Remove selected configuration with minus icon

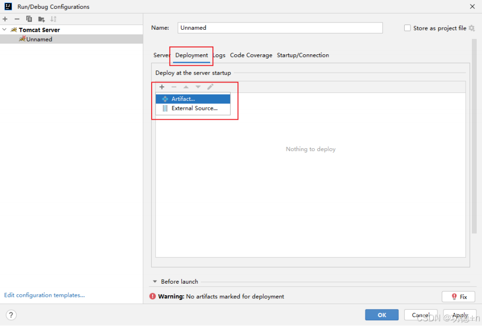point(17,19)
